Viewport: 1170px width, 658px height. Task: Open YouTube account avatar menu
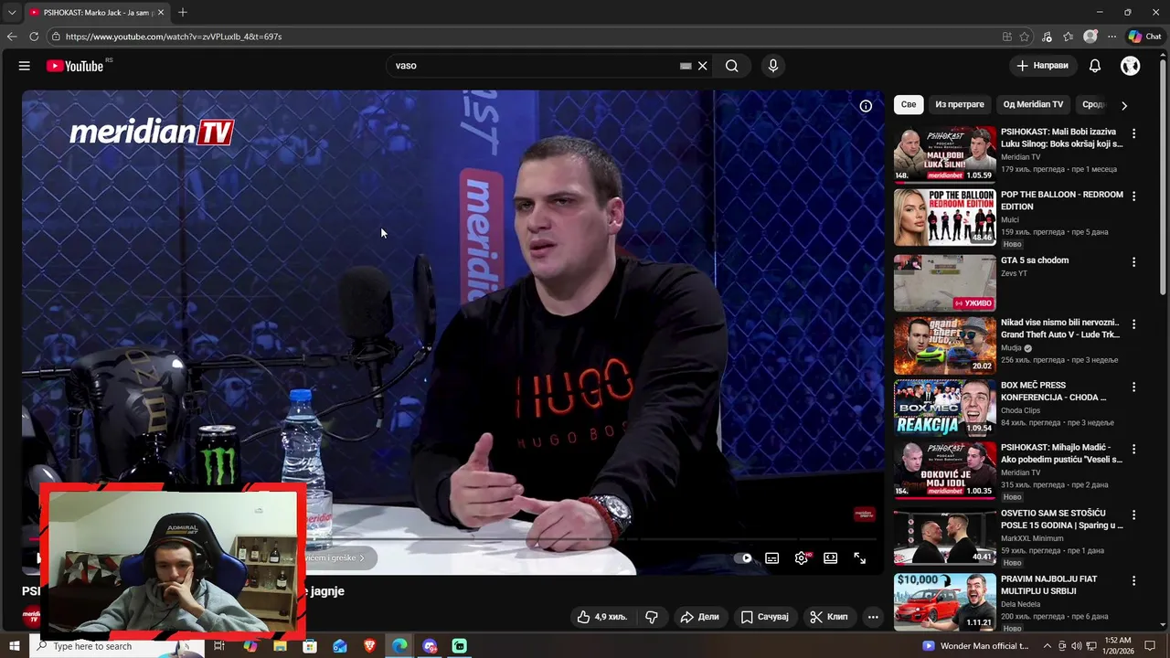point(1131,66)
